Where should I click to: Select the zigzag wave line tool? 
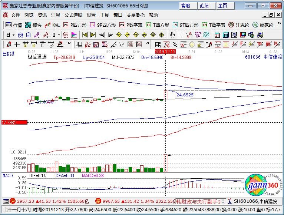(x=122, y=44)
